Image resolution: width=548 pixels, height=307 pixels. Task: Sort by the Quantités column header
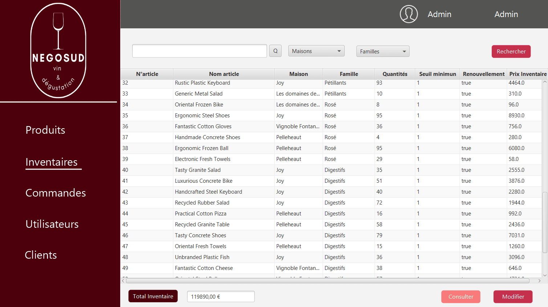tap(395, 74)
